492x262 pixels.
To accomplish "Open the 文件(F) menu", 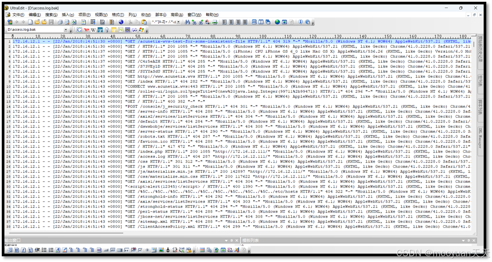I will tap(18, 15).
